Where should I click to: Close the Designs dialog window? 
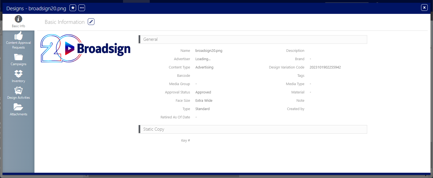(x=424, y=8)
